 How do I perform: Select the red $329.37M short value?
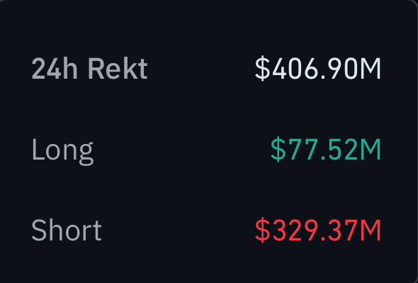pyautogui.click(x=318, y=230)
